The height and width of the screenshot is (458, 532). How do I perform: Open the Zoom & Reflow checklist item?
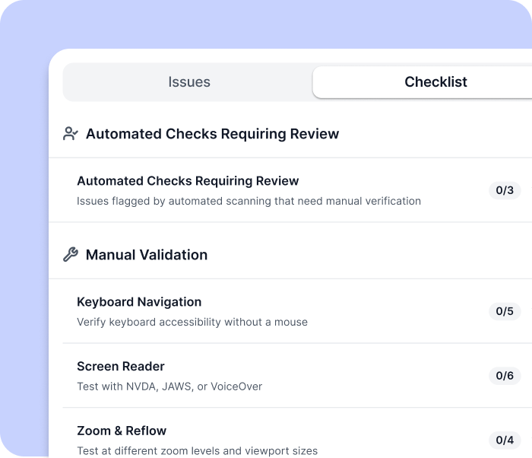coord(122,431)
